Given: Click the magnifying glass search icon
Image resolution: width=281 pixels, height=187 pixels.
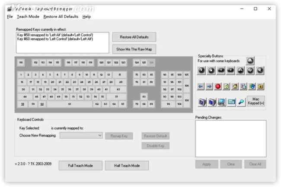Looking at the screenshot, I should pos(241,102).
